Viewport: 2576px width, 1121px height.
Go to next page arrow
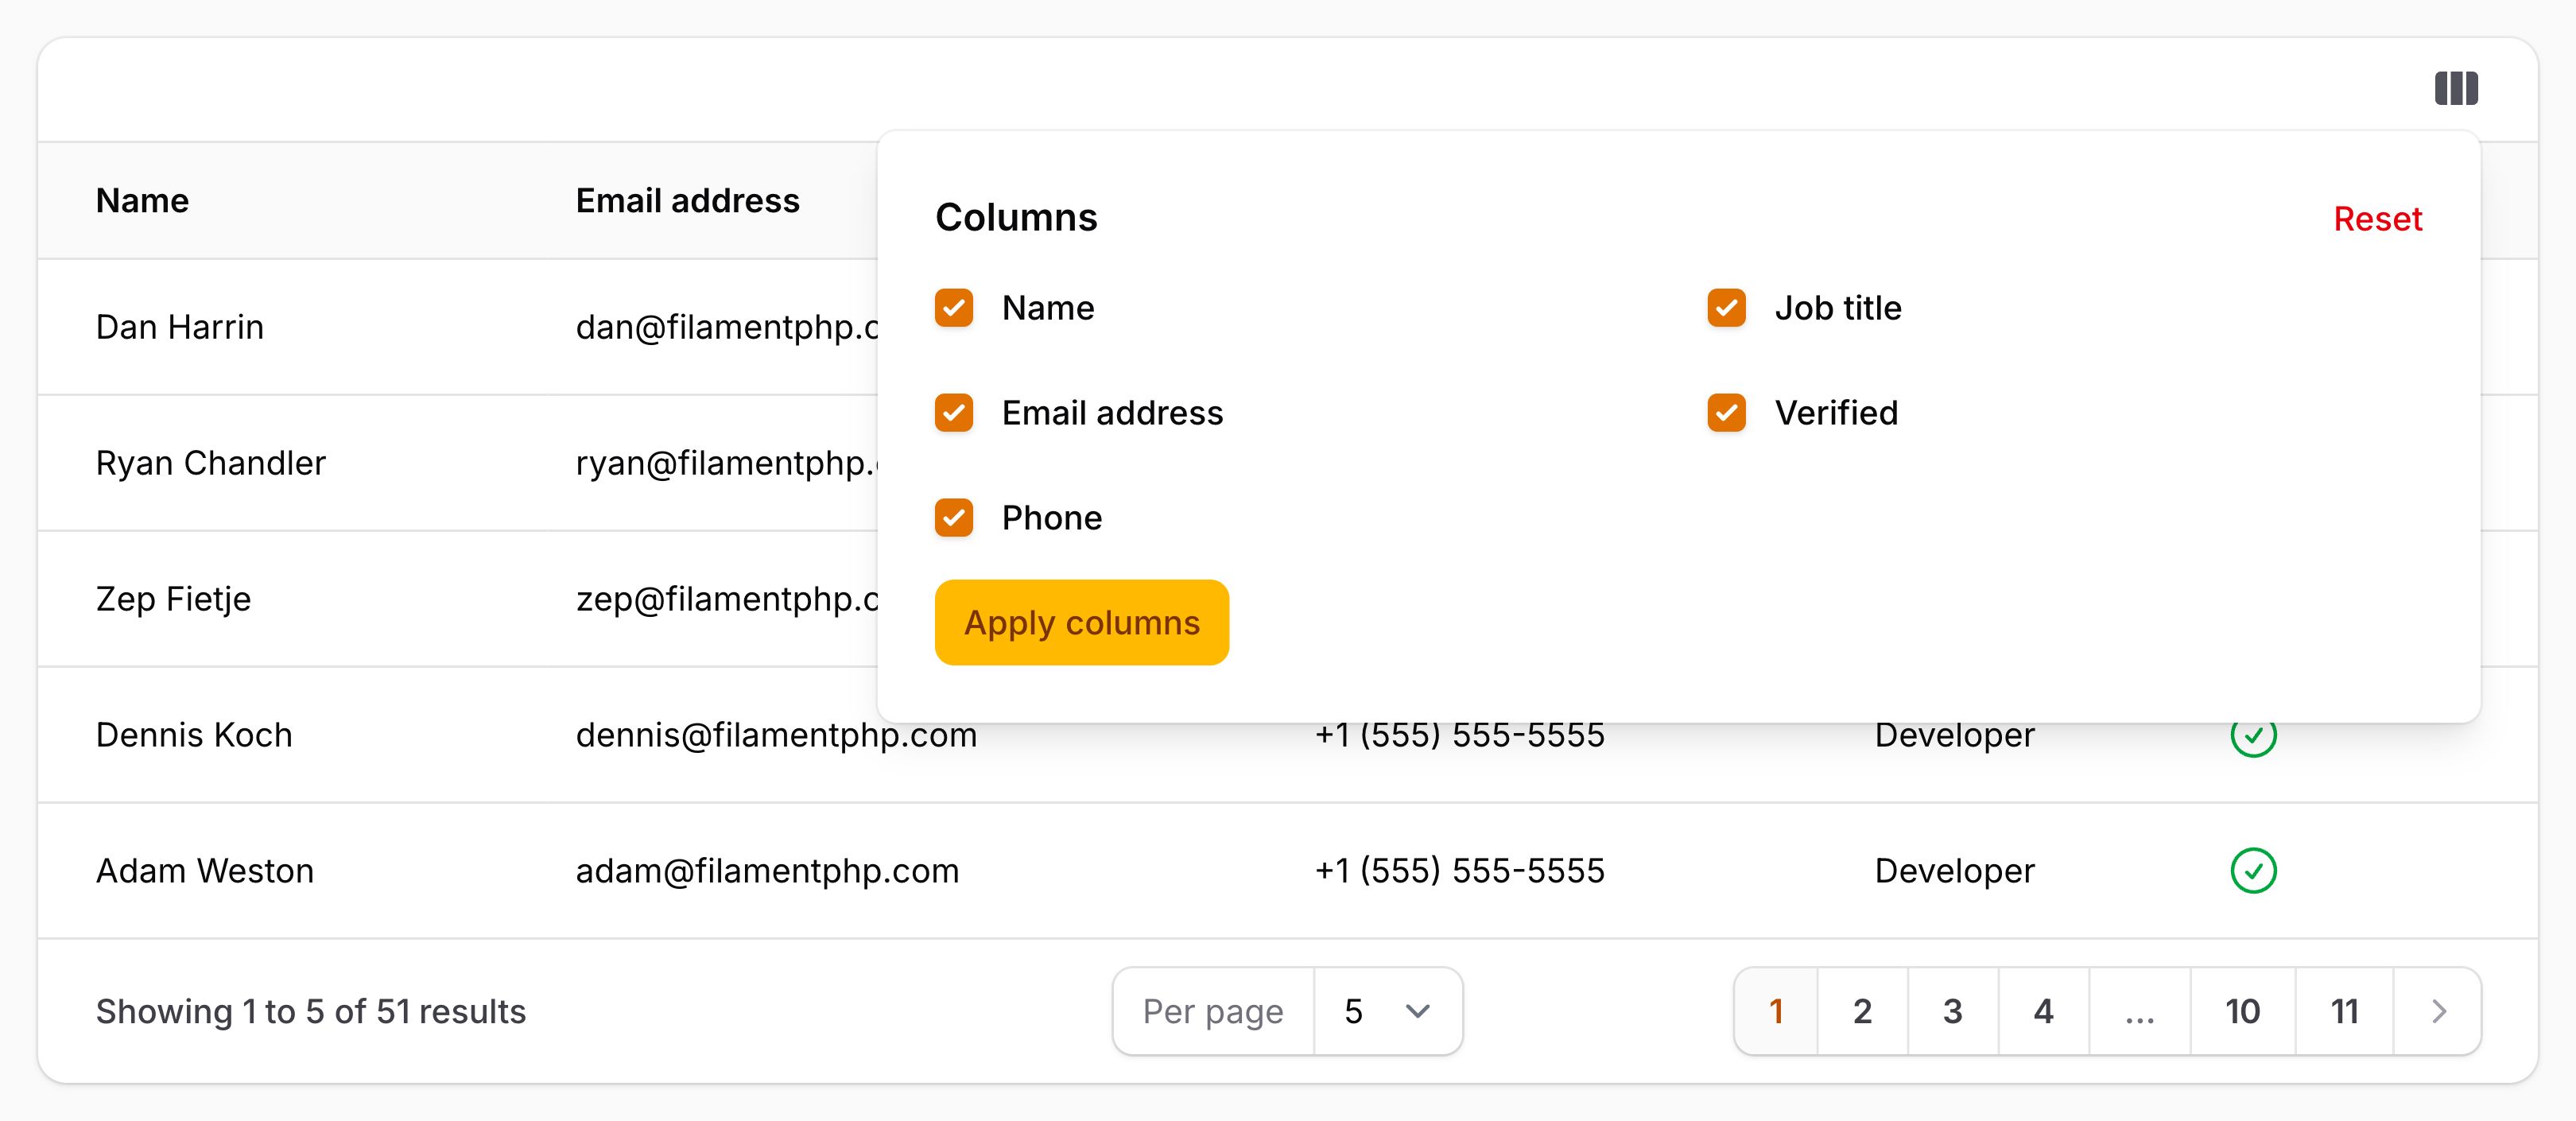tap(2438, 1011)
